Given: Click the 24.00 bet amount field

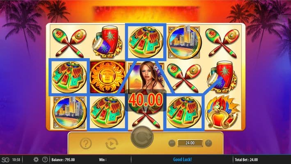Looking at the screenshot, I should [190, 143].
